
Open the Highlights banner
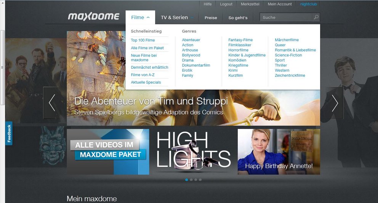(x=193, y=151)
